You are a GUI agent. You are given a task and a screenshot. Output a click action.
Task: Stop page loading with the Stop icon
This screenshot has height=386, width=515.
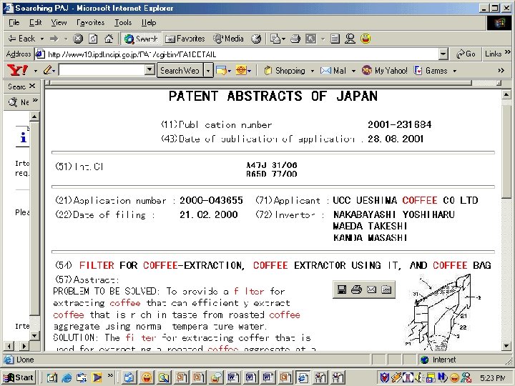[78, 39]
